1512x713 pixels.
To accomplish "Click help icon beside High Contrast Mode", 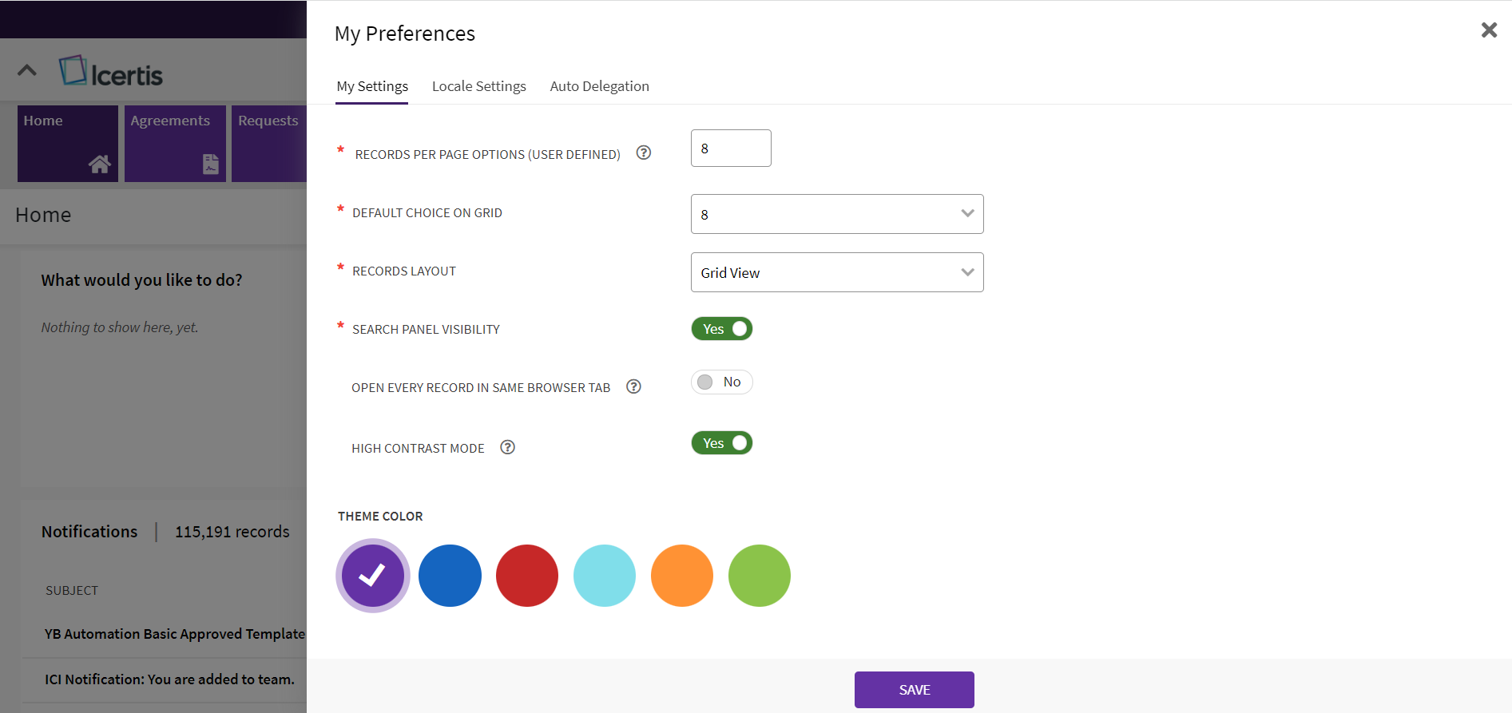I will [x=507, y=447].
